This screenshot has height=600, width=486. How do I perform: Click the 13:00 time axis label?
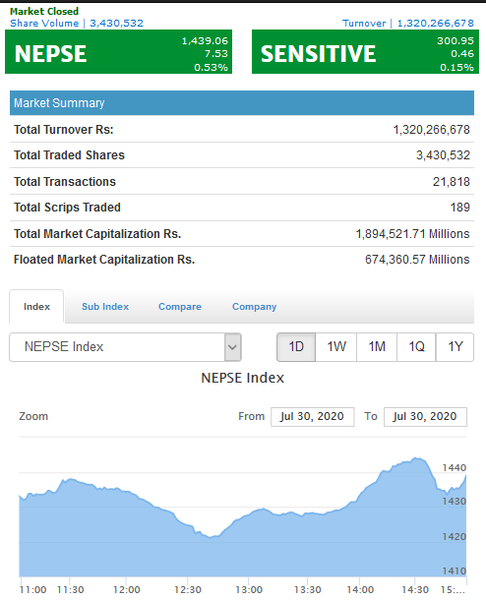point(249,589)
